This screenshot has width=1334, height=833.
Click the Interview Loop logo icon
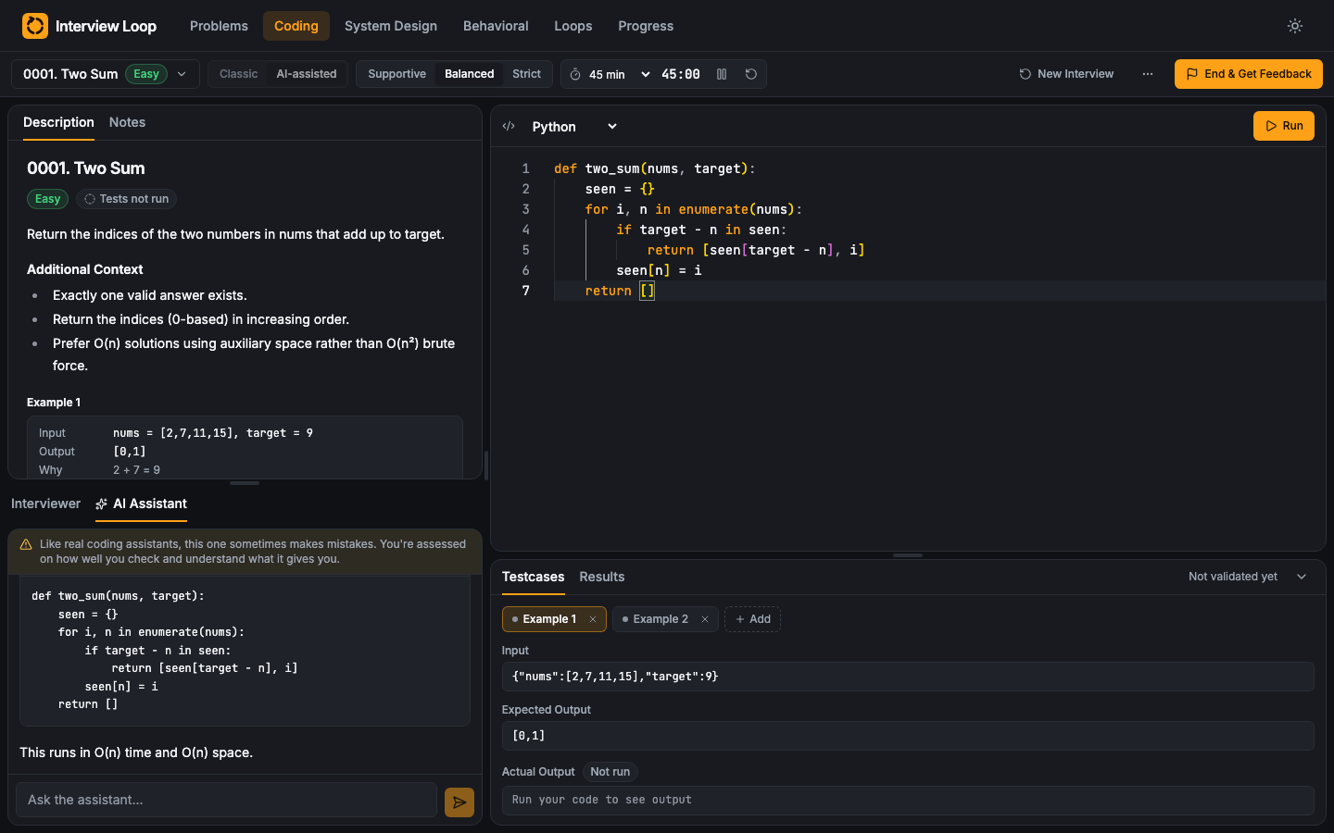click(x=35, y=26)
